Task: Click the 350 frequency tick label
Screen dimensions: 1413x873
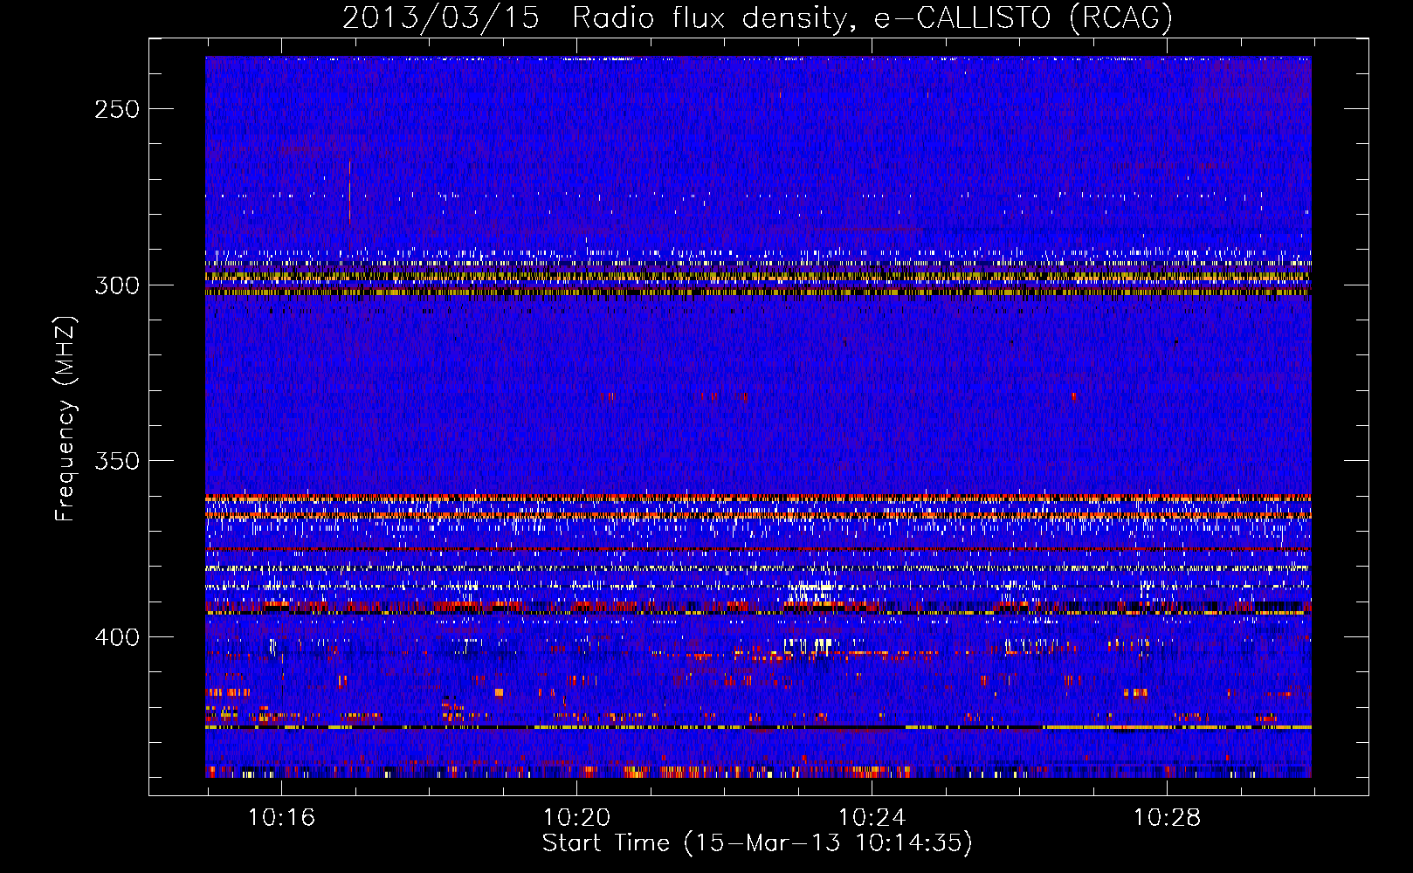Action: pyautogui.click(x=117, y=461)
